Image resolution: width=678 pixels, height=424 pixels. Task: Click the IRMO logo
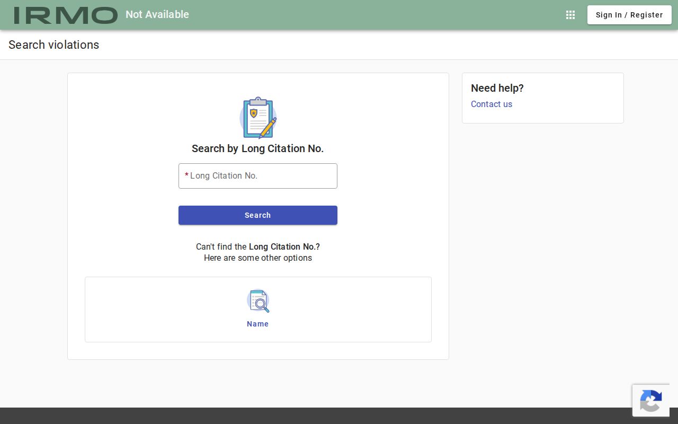(x=66, y=15)
